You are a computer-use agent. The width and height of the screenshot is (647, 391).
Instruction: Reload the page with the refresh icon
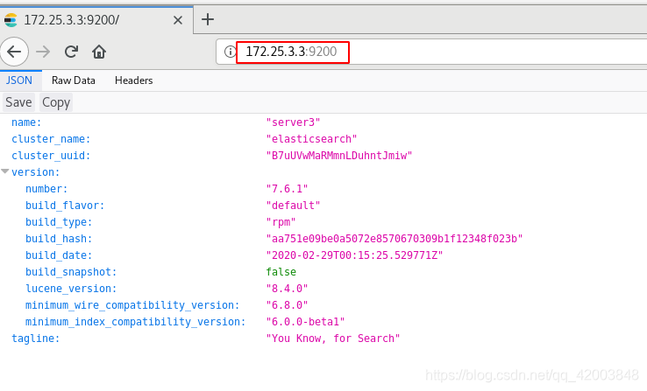pyautogui.click(x=71, y=52)
